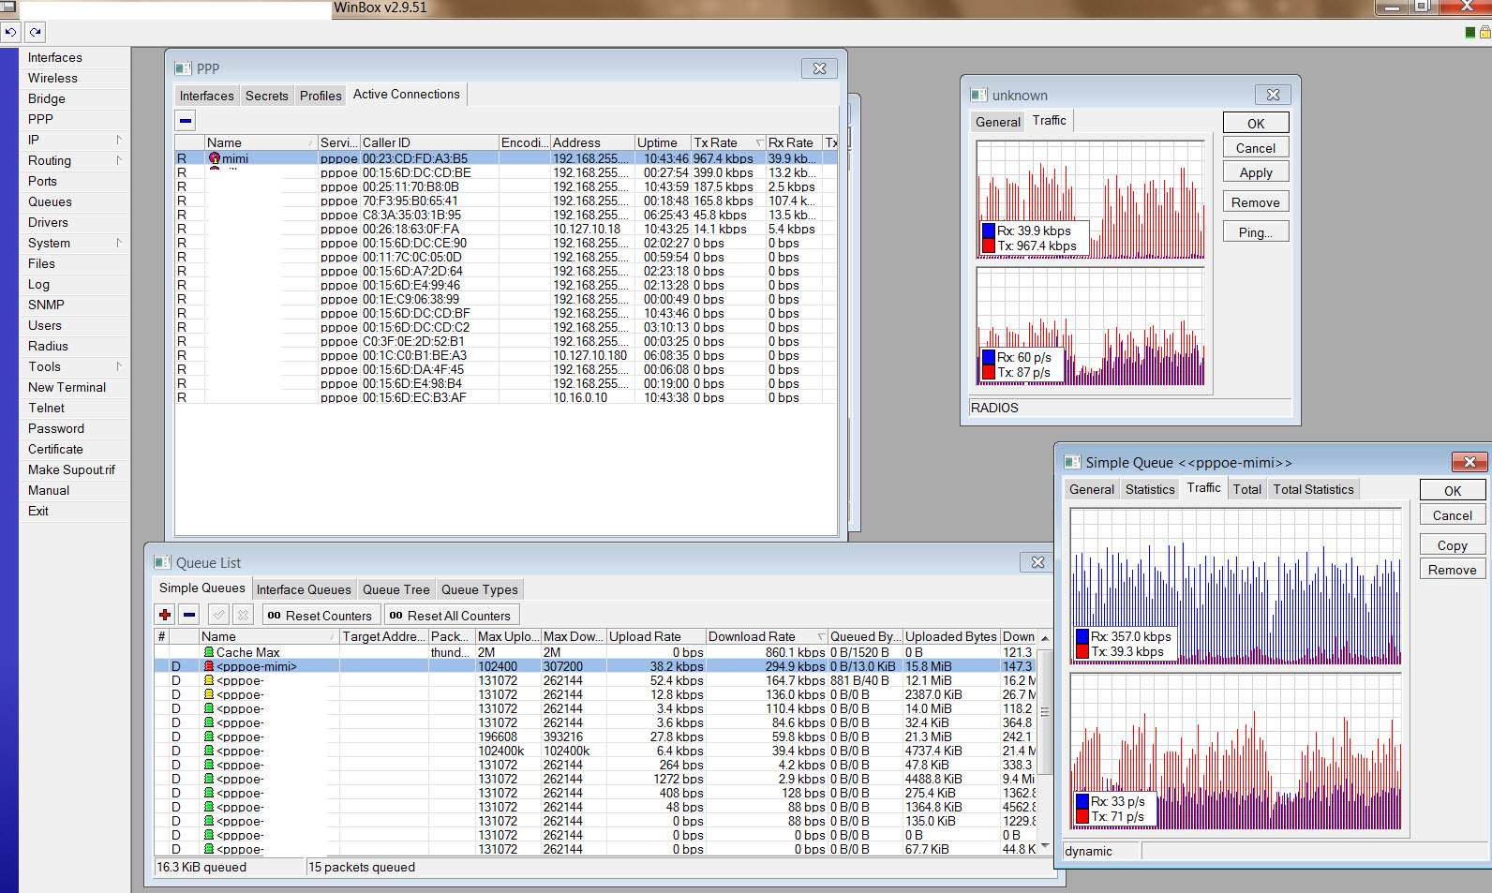
Task: Click the X Disable icon in Queue List
Action: tap(243, 615)
